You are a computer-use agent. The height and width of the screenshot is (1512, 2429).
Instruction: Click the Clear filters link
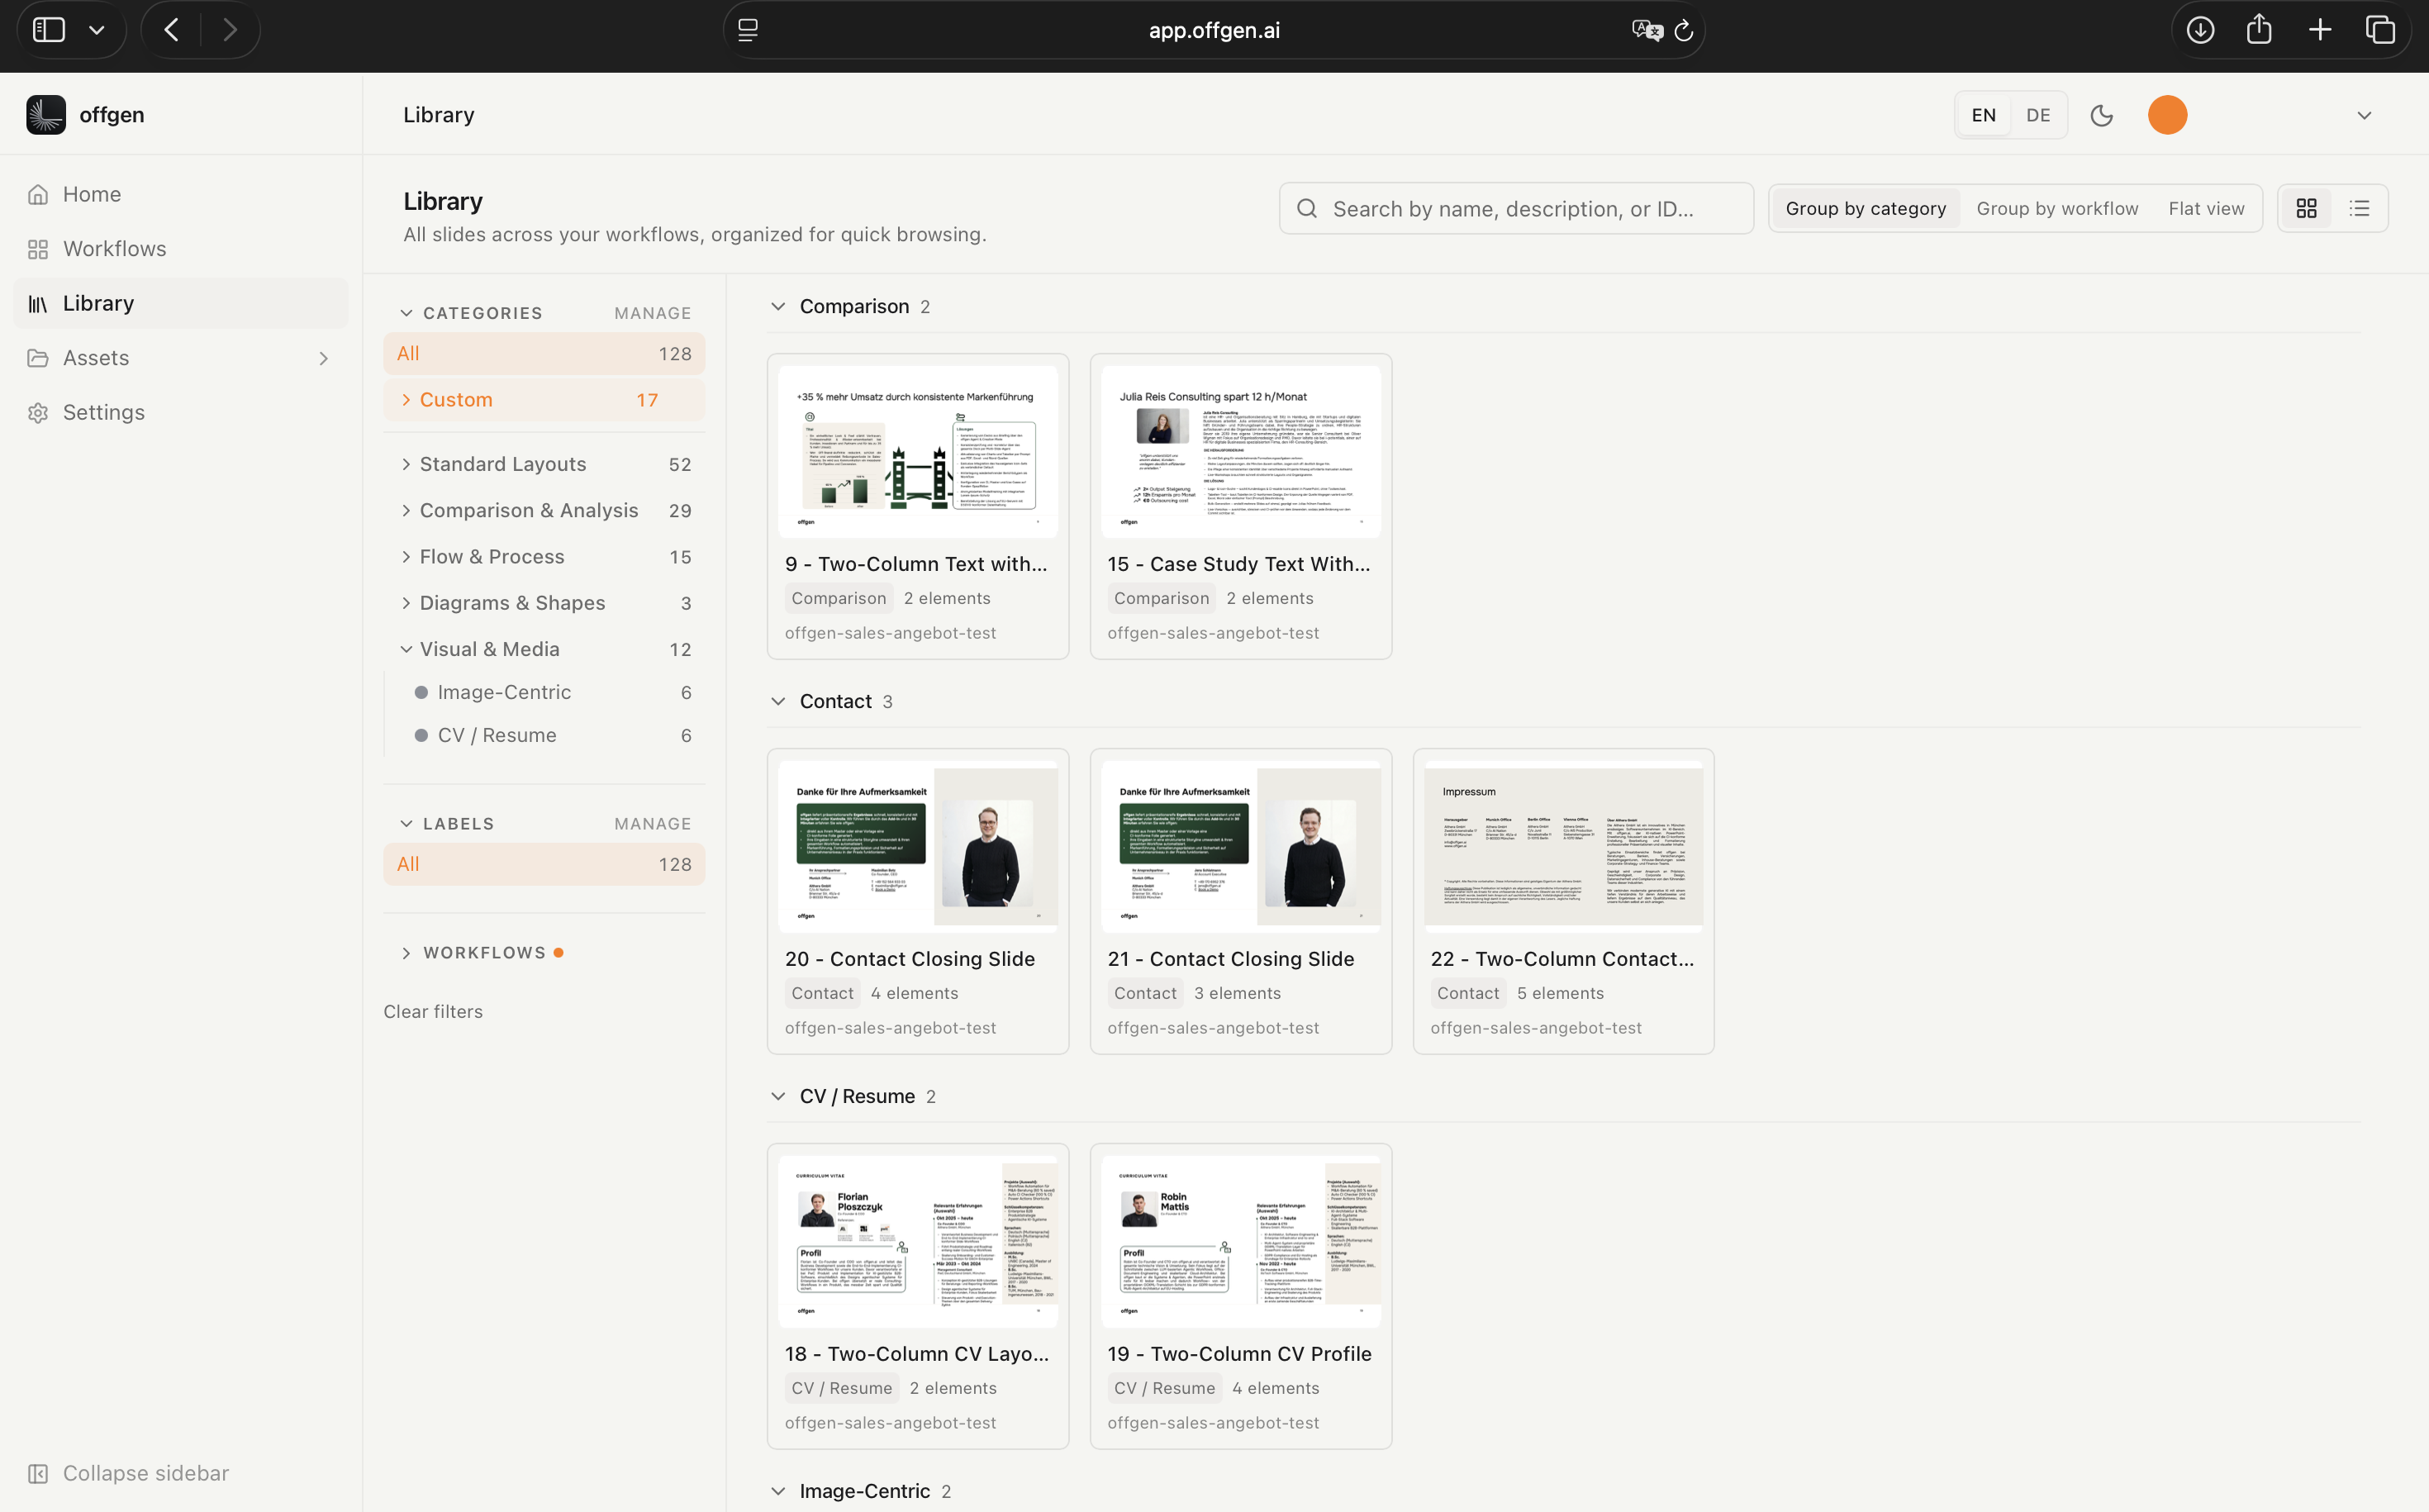(433, 1011)
